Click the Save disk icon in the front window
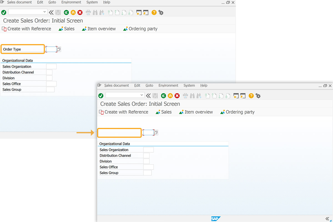 (155, 95)
